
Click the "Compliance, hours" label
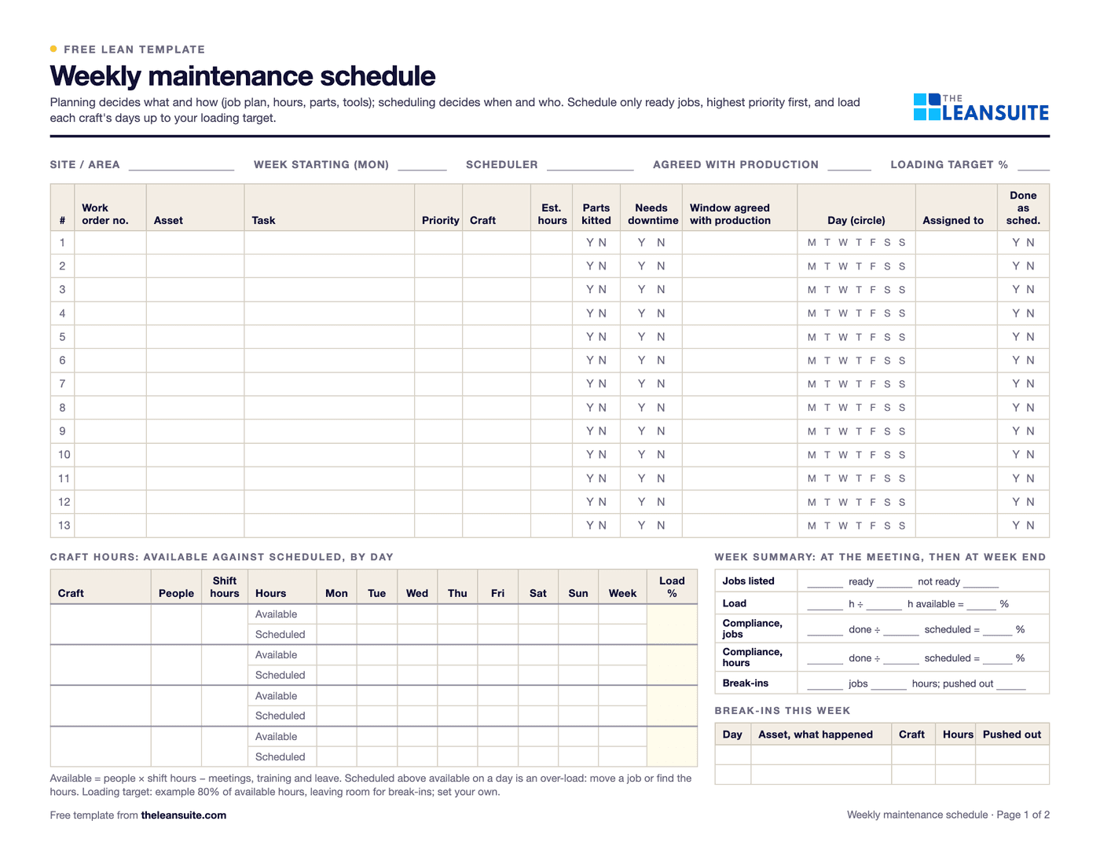pos(753,658)
